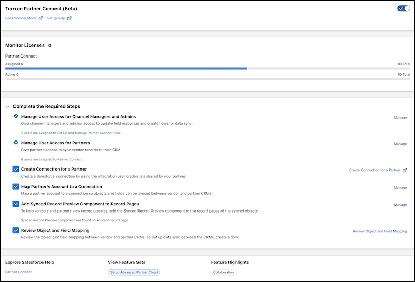Open the Review Object and Field Mapping link

tap(380, 231)
